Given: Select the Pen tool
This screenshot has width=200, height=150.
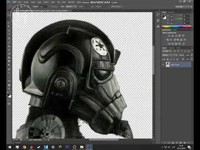Looking at the screenshot, I should 9,69.
